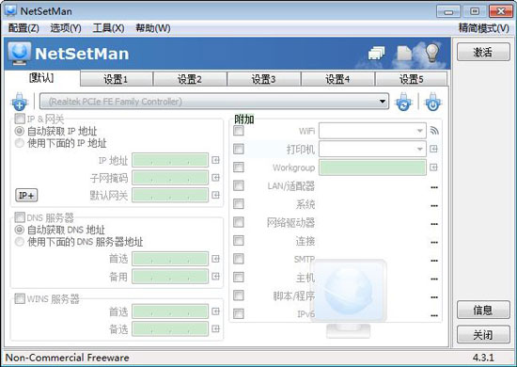Click the IP+ button

(x=26, y=195)
